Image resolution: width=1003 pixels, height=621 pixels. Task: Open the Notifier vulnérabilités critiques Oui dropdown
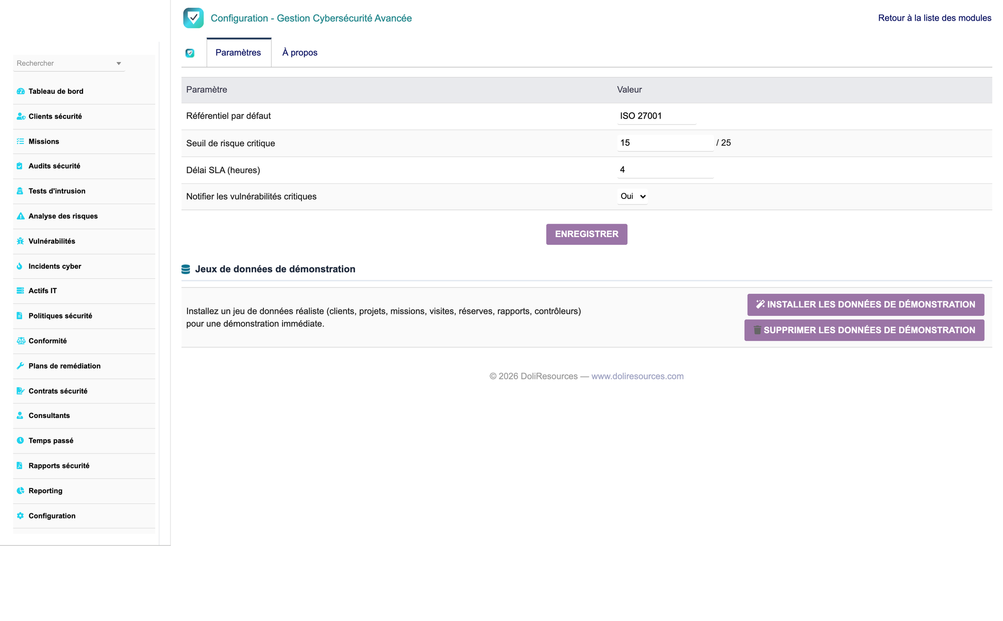pyautogui.click(x=632, y=196)
